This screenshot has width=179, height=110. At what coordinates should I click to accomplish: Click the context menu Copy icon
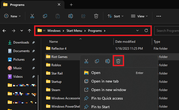click(97, 61)
